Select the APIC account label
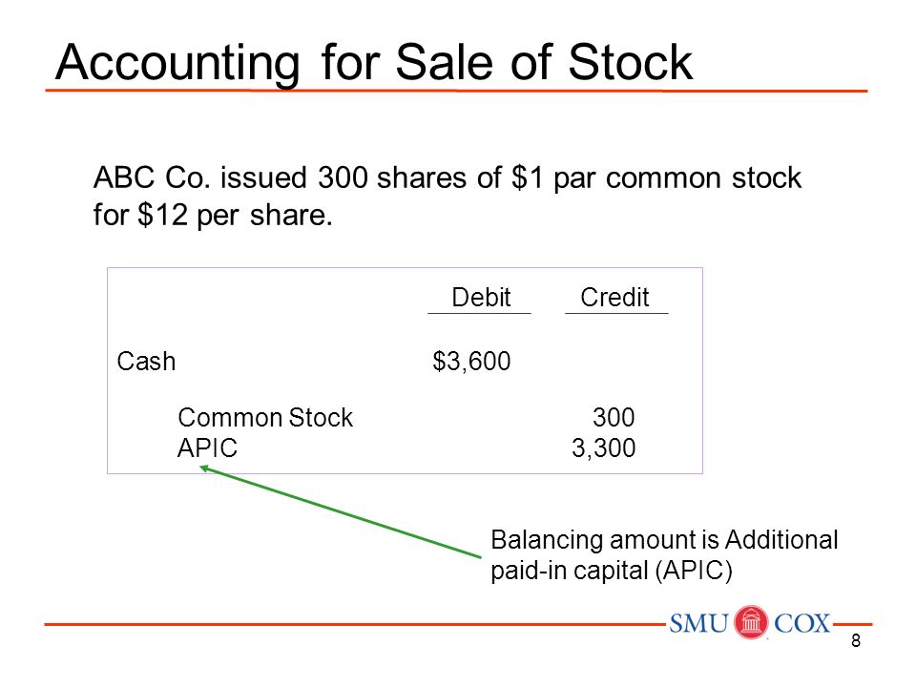This screenshot has height=687, width=916. point(207,448)
